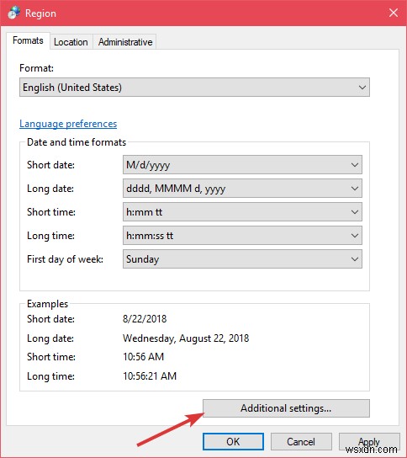Click the Cancel button
Viewport: 407px width, 458px height.
coord(301,441)
